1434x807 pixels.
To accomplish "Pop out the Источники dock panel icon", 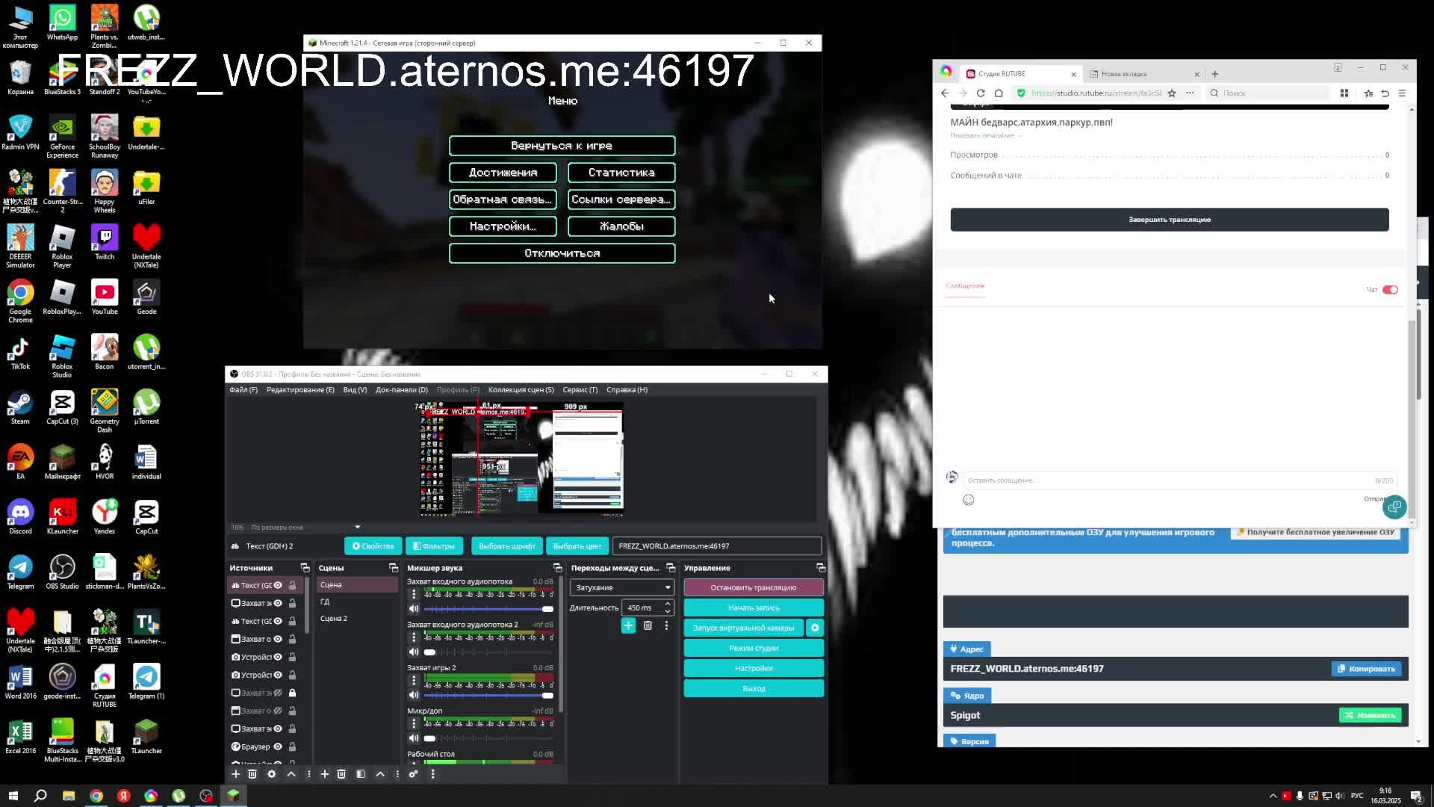I will pos(305,568).
